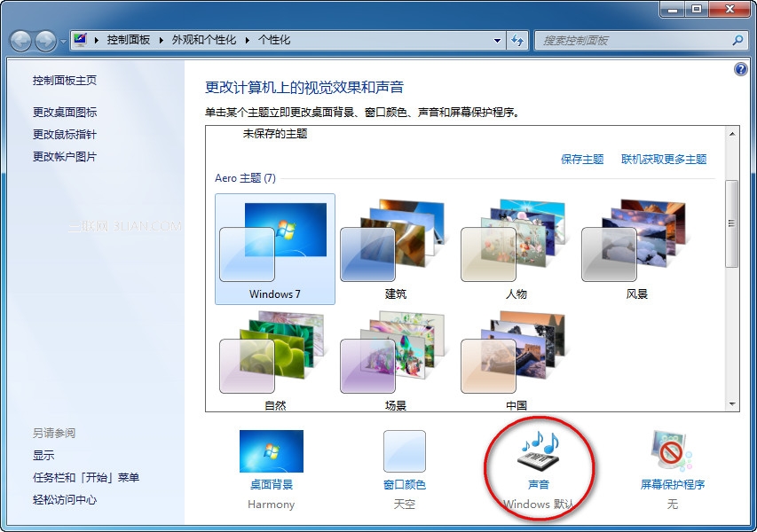Image resolution: width=757 pixels, height=532 pixels.
Task: Open 更改鼠标指针 in the left sidebar
Action: (65, 135)
